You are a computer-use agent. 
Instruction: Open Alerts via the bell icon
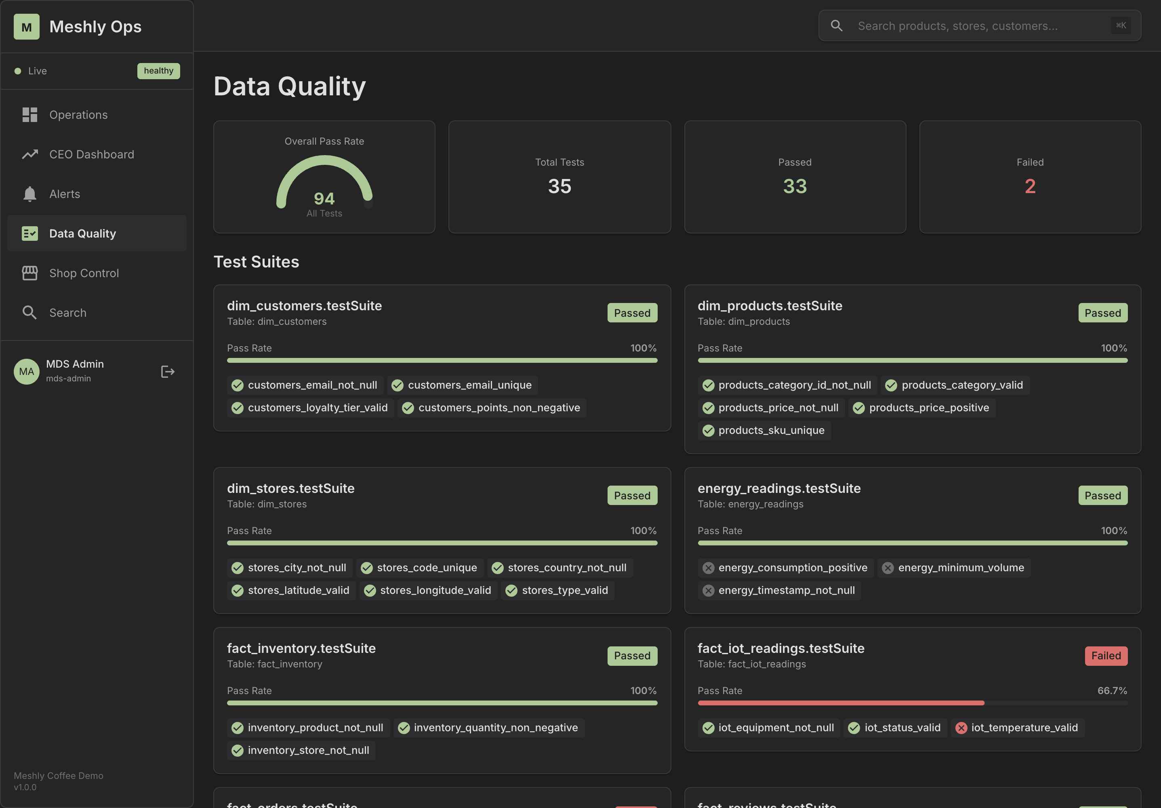30,194
